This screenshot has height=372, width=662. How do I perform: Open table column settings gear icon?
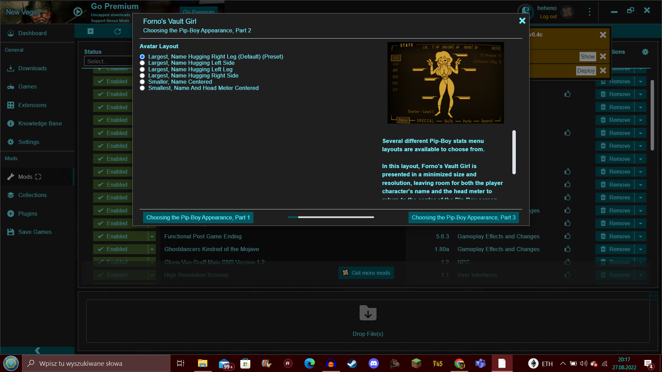point(645,52)
